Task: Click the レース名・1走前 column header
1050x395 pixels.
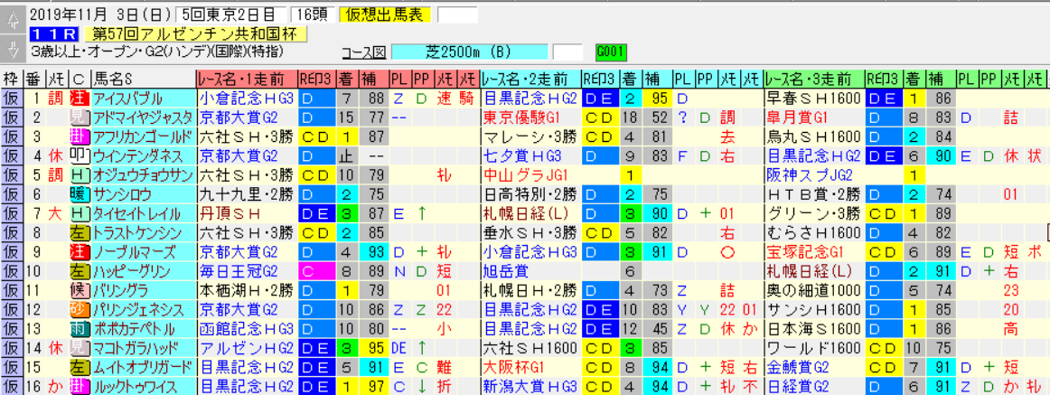Action: click(x=247, y=79)
